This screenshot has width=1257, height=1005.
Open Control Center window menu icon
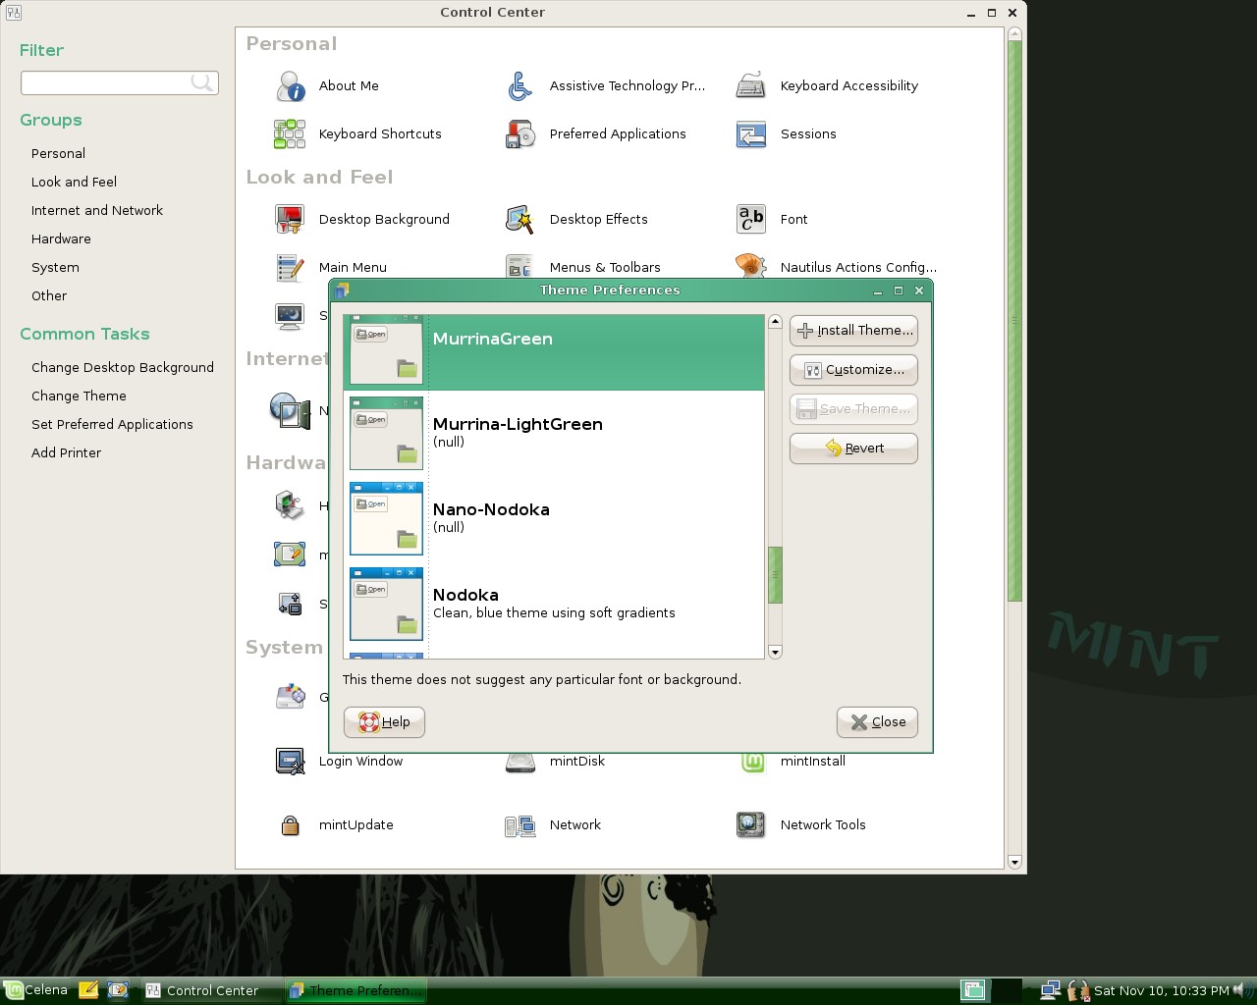click(x=14, y=13)
